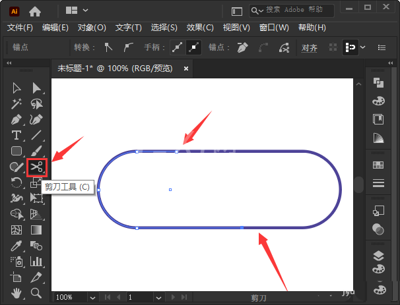Expand the arrange documents dropdown arrow
The height and width of the screenshot is (305, 400).
(85, 11)
